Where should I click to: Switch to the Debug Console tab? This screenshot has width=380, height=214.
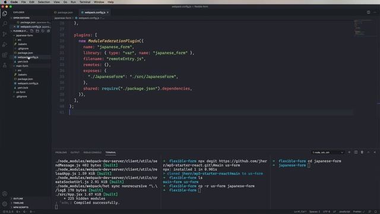coord(93,152)
